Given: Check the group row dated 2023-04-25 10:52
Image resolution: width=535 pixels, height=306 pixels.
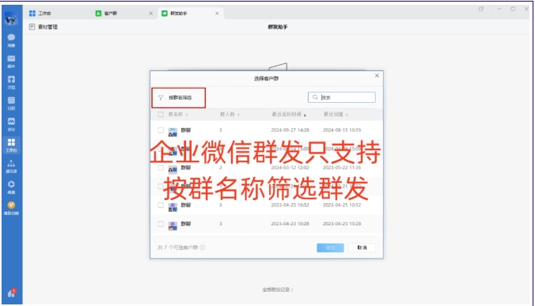Looking at the screenshot, I should pyautogui.click(x=161, y=205).
